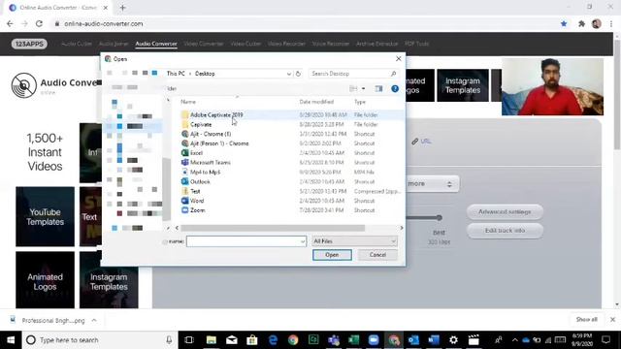Open the Chrome profile avatar

tap(597, 23)
